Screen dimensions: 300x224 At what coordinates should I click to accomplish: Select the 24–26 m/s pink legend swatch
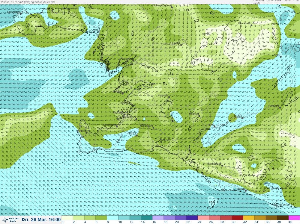click(x=204, y=218)
